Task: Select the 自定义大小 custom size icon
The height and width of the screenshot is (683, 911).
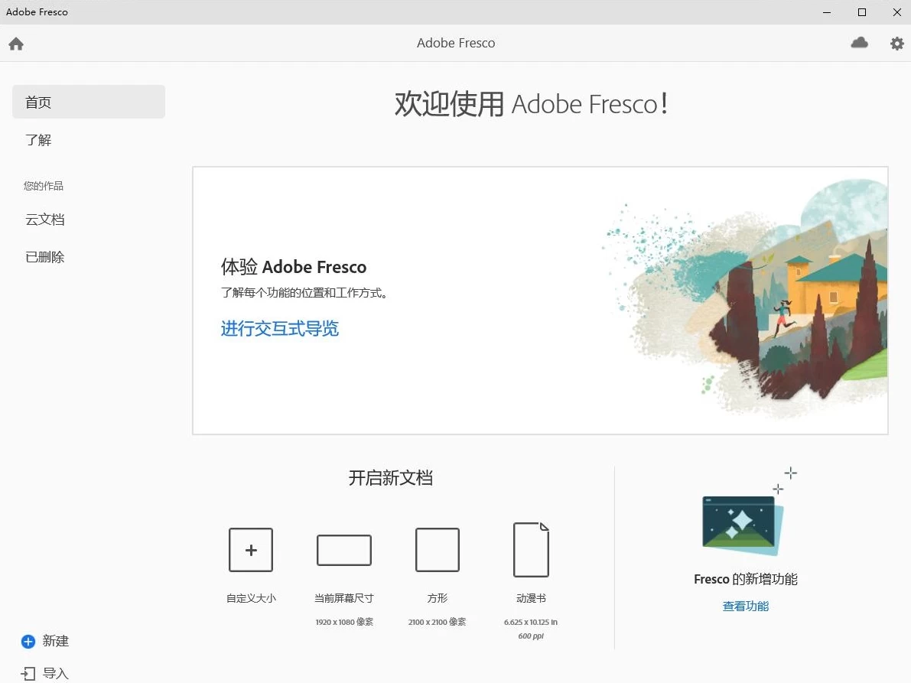Action: click(x=251, y=550)
